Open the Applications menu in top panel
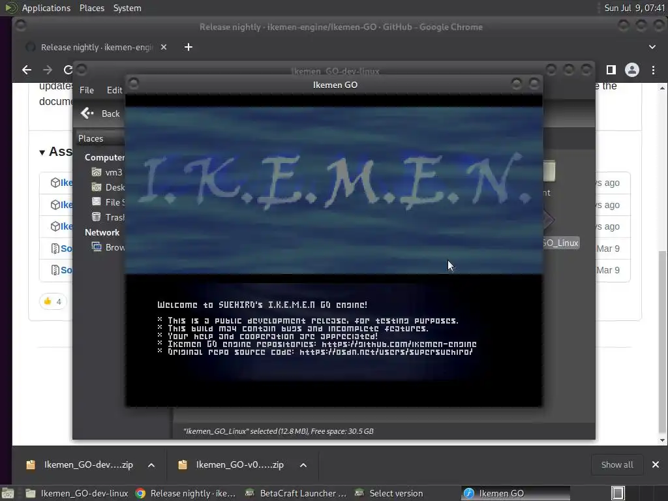This screenshot has height=501, width=668. (x=46, y=8)
